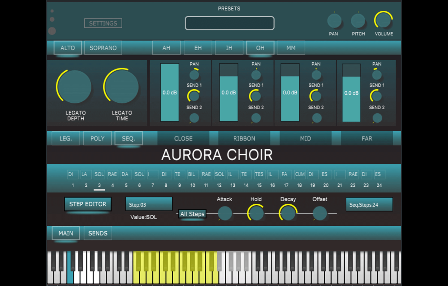Click the Volume knob
This screenshot has width=448, height=286.
pos(383,20)
